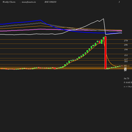132x132 pixels.
Task: Click the 'V: 0.63 X' volume text
Action: (x=128, y=82)
